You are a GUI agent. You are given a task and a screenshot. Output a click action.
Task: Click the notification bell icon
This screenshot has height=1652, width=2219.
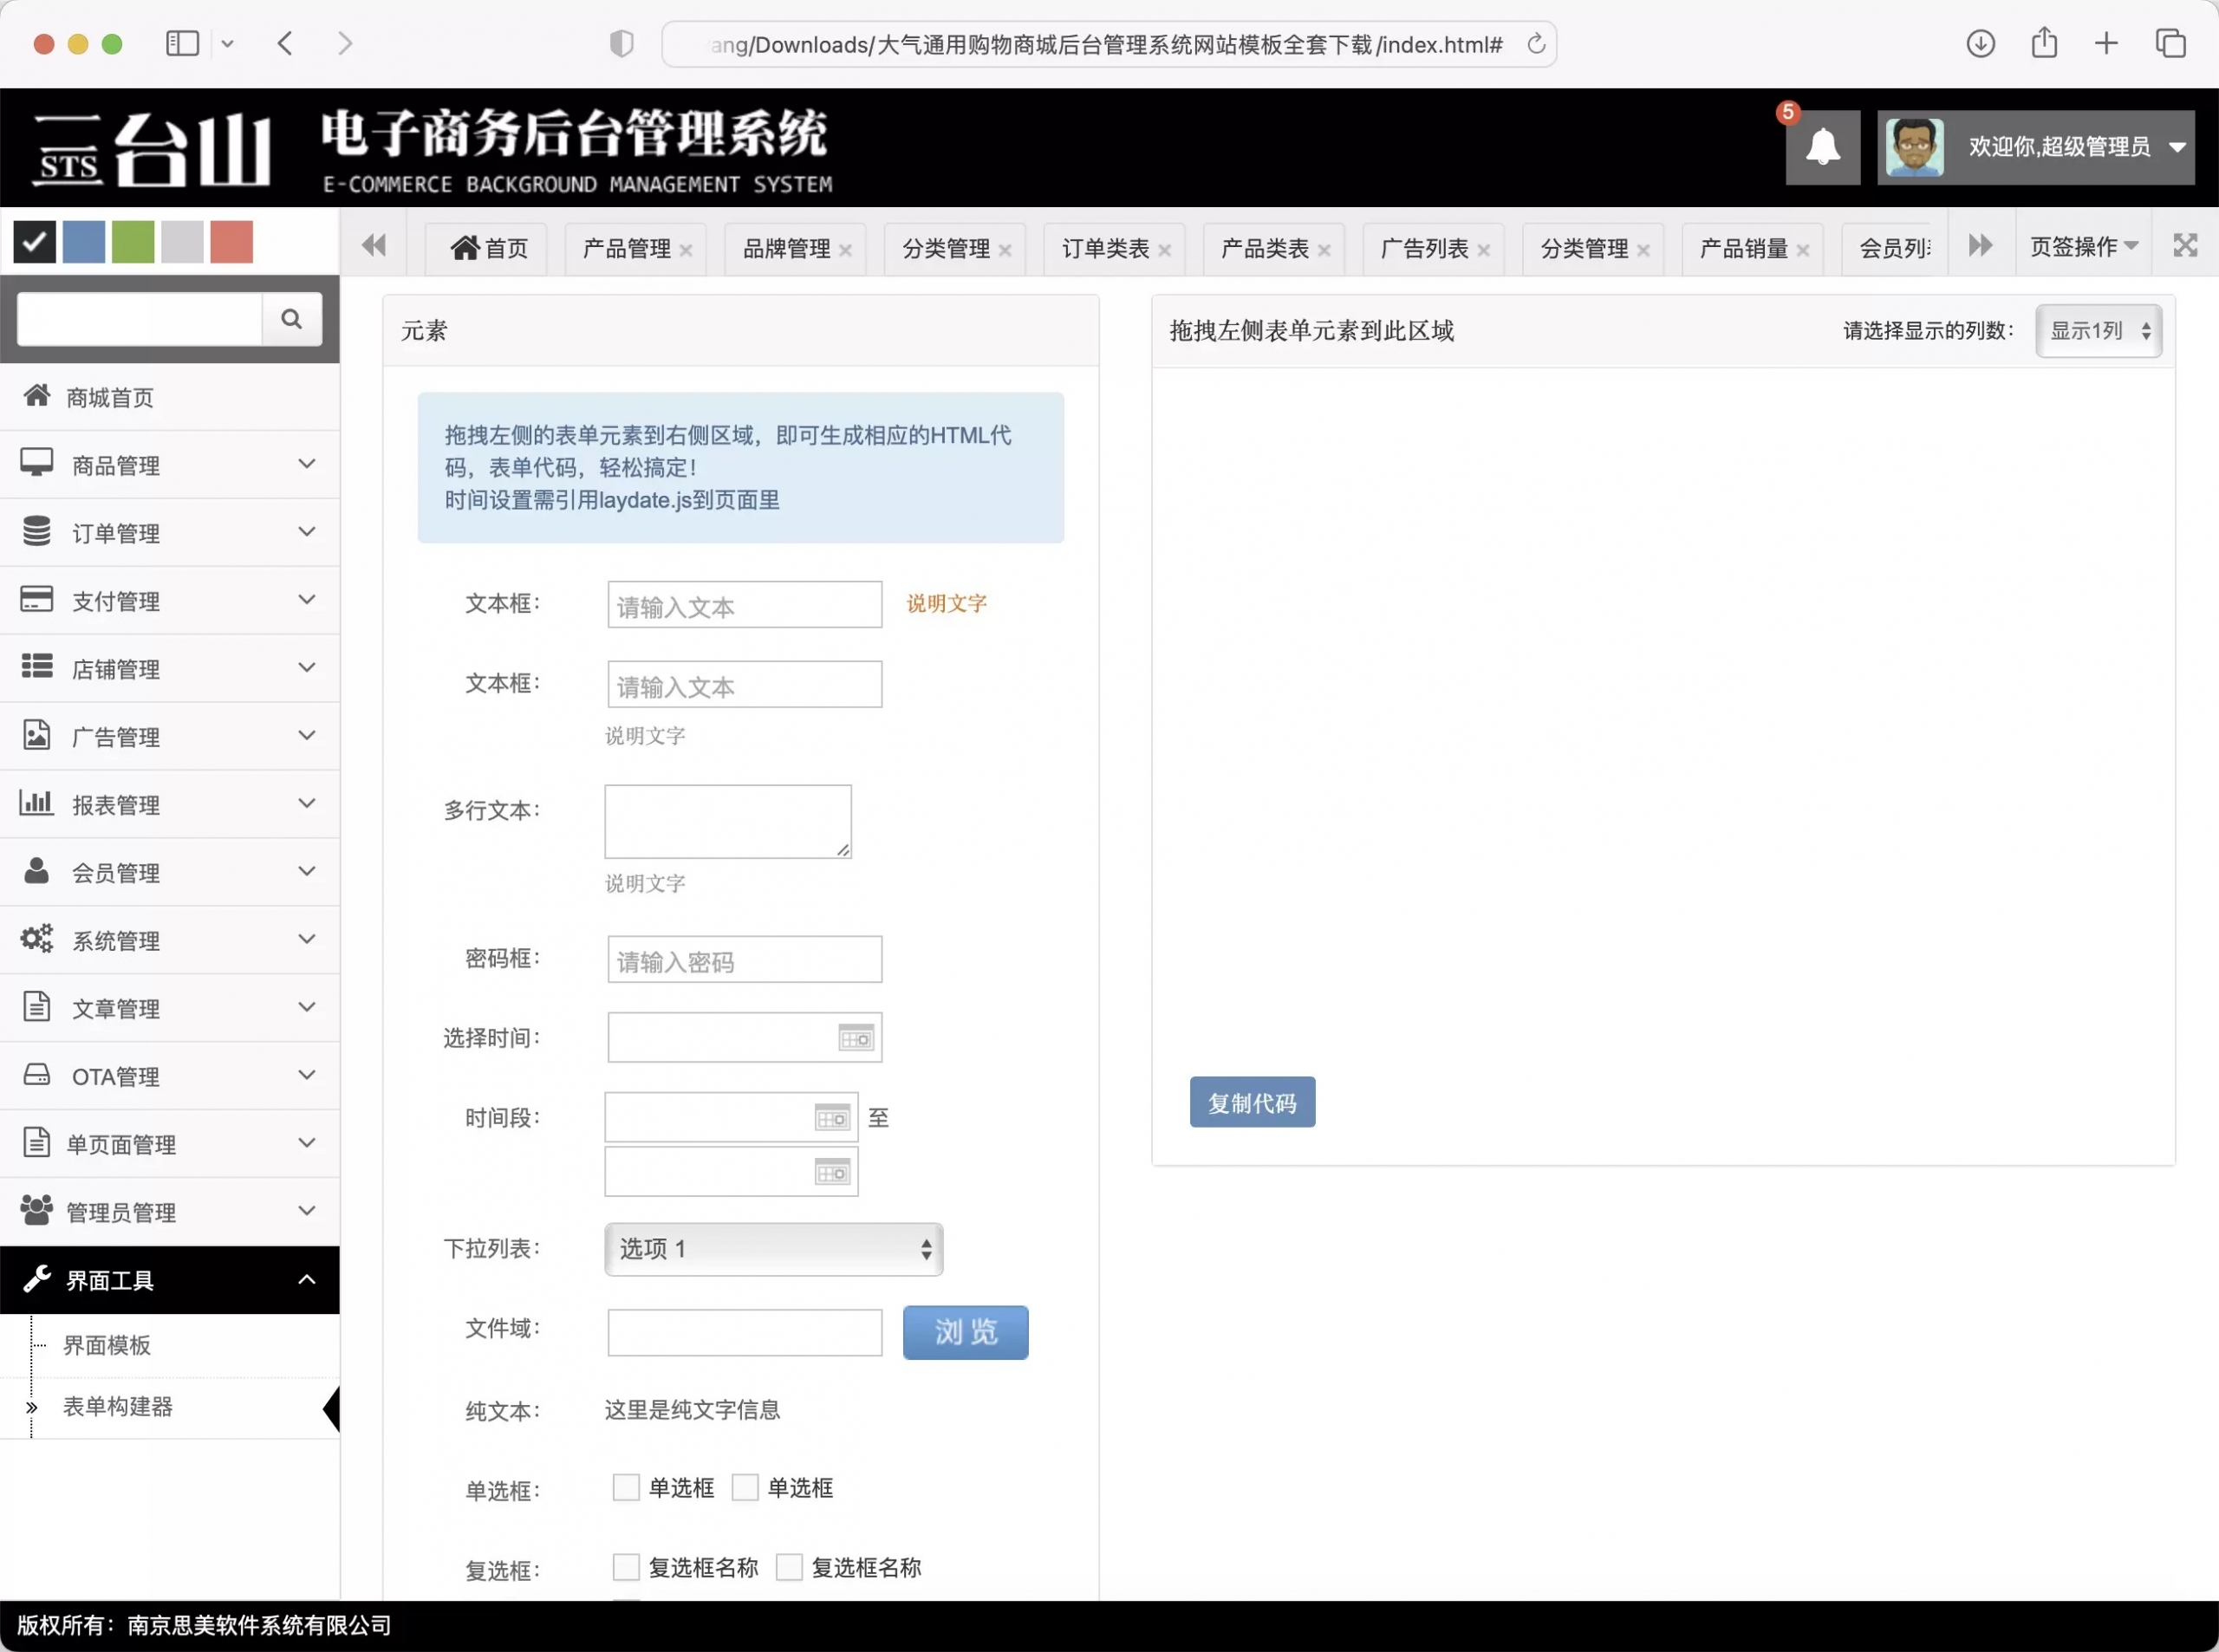pos(1822,147)
